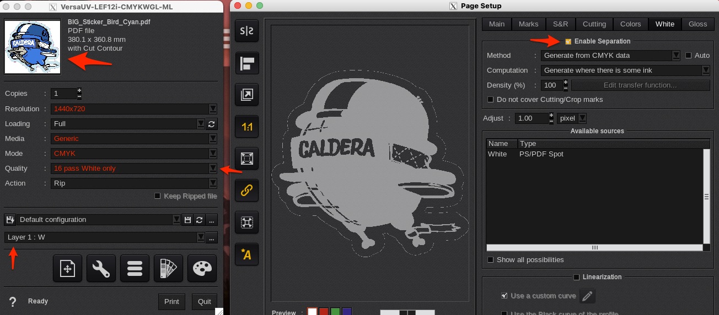Click the color swatch fan icon
The image size is (719, 315).
[168, 269]
